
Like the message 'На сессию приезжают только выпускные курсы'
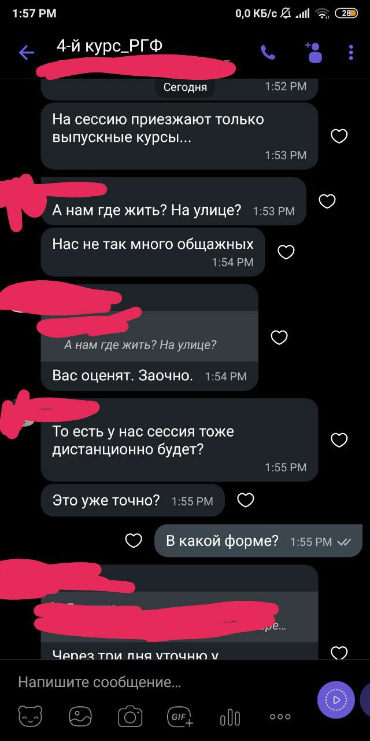[339, 136]
